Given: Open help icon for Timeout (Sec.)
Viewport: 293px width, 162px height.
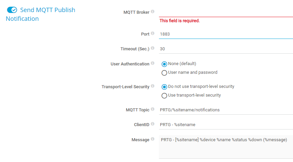Looking at the screenshot, I should pyautogui.click(x=153, y=48).
